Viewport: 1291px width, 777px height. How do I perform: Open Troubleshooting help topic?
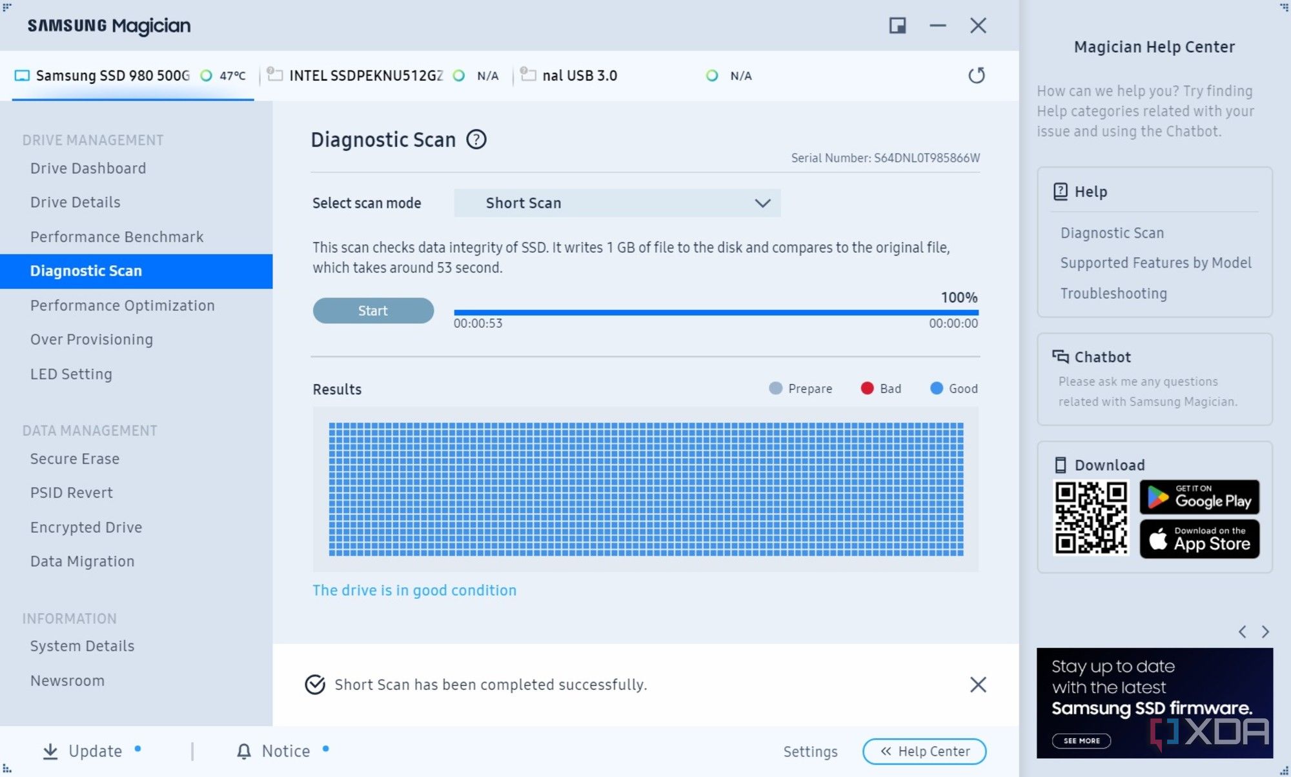(x=1113, y=294)
